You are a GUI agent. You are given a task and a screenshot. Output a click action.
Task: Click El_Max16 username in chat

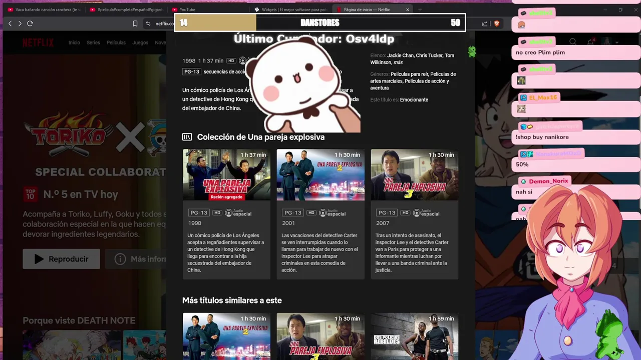click(x=543, y=97)
